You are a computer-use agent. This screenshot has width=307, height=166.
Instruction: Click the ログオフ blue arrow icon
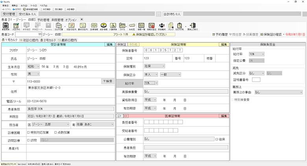[17, 9]
